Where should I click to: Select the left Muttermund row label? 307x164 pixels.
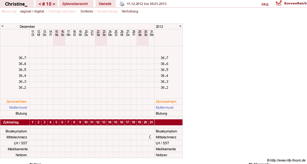(x=18, y=107)
